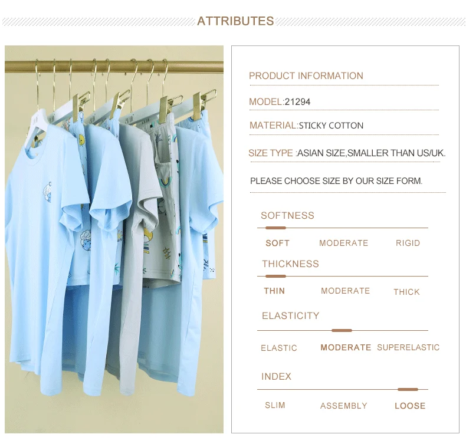Click the Thickness slider indicator
466x444 pixels.
click(275, 276)
